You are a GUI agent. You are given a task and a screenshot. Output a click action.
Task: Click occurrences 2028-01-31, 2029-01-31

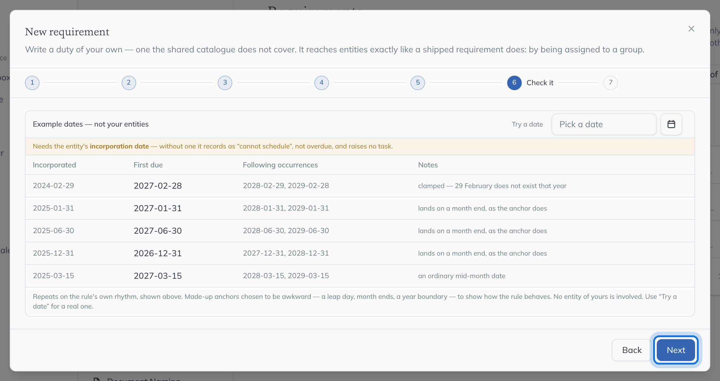coord(286,208)
